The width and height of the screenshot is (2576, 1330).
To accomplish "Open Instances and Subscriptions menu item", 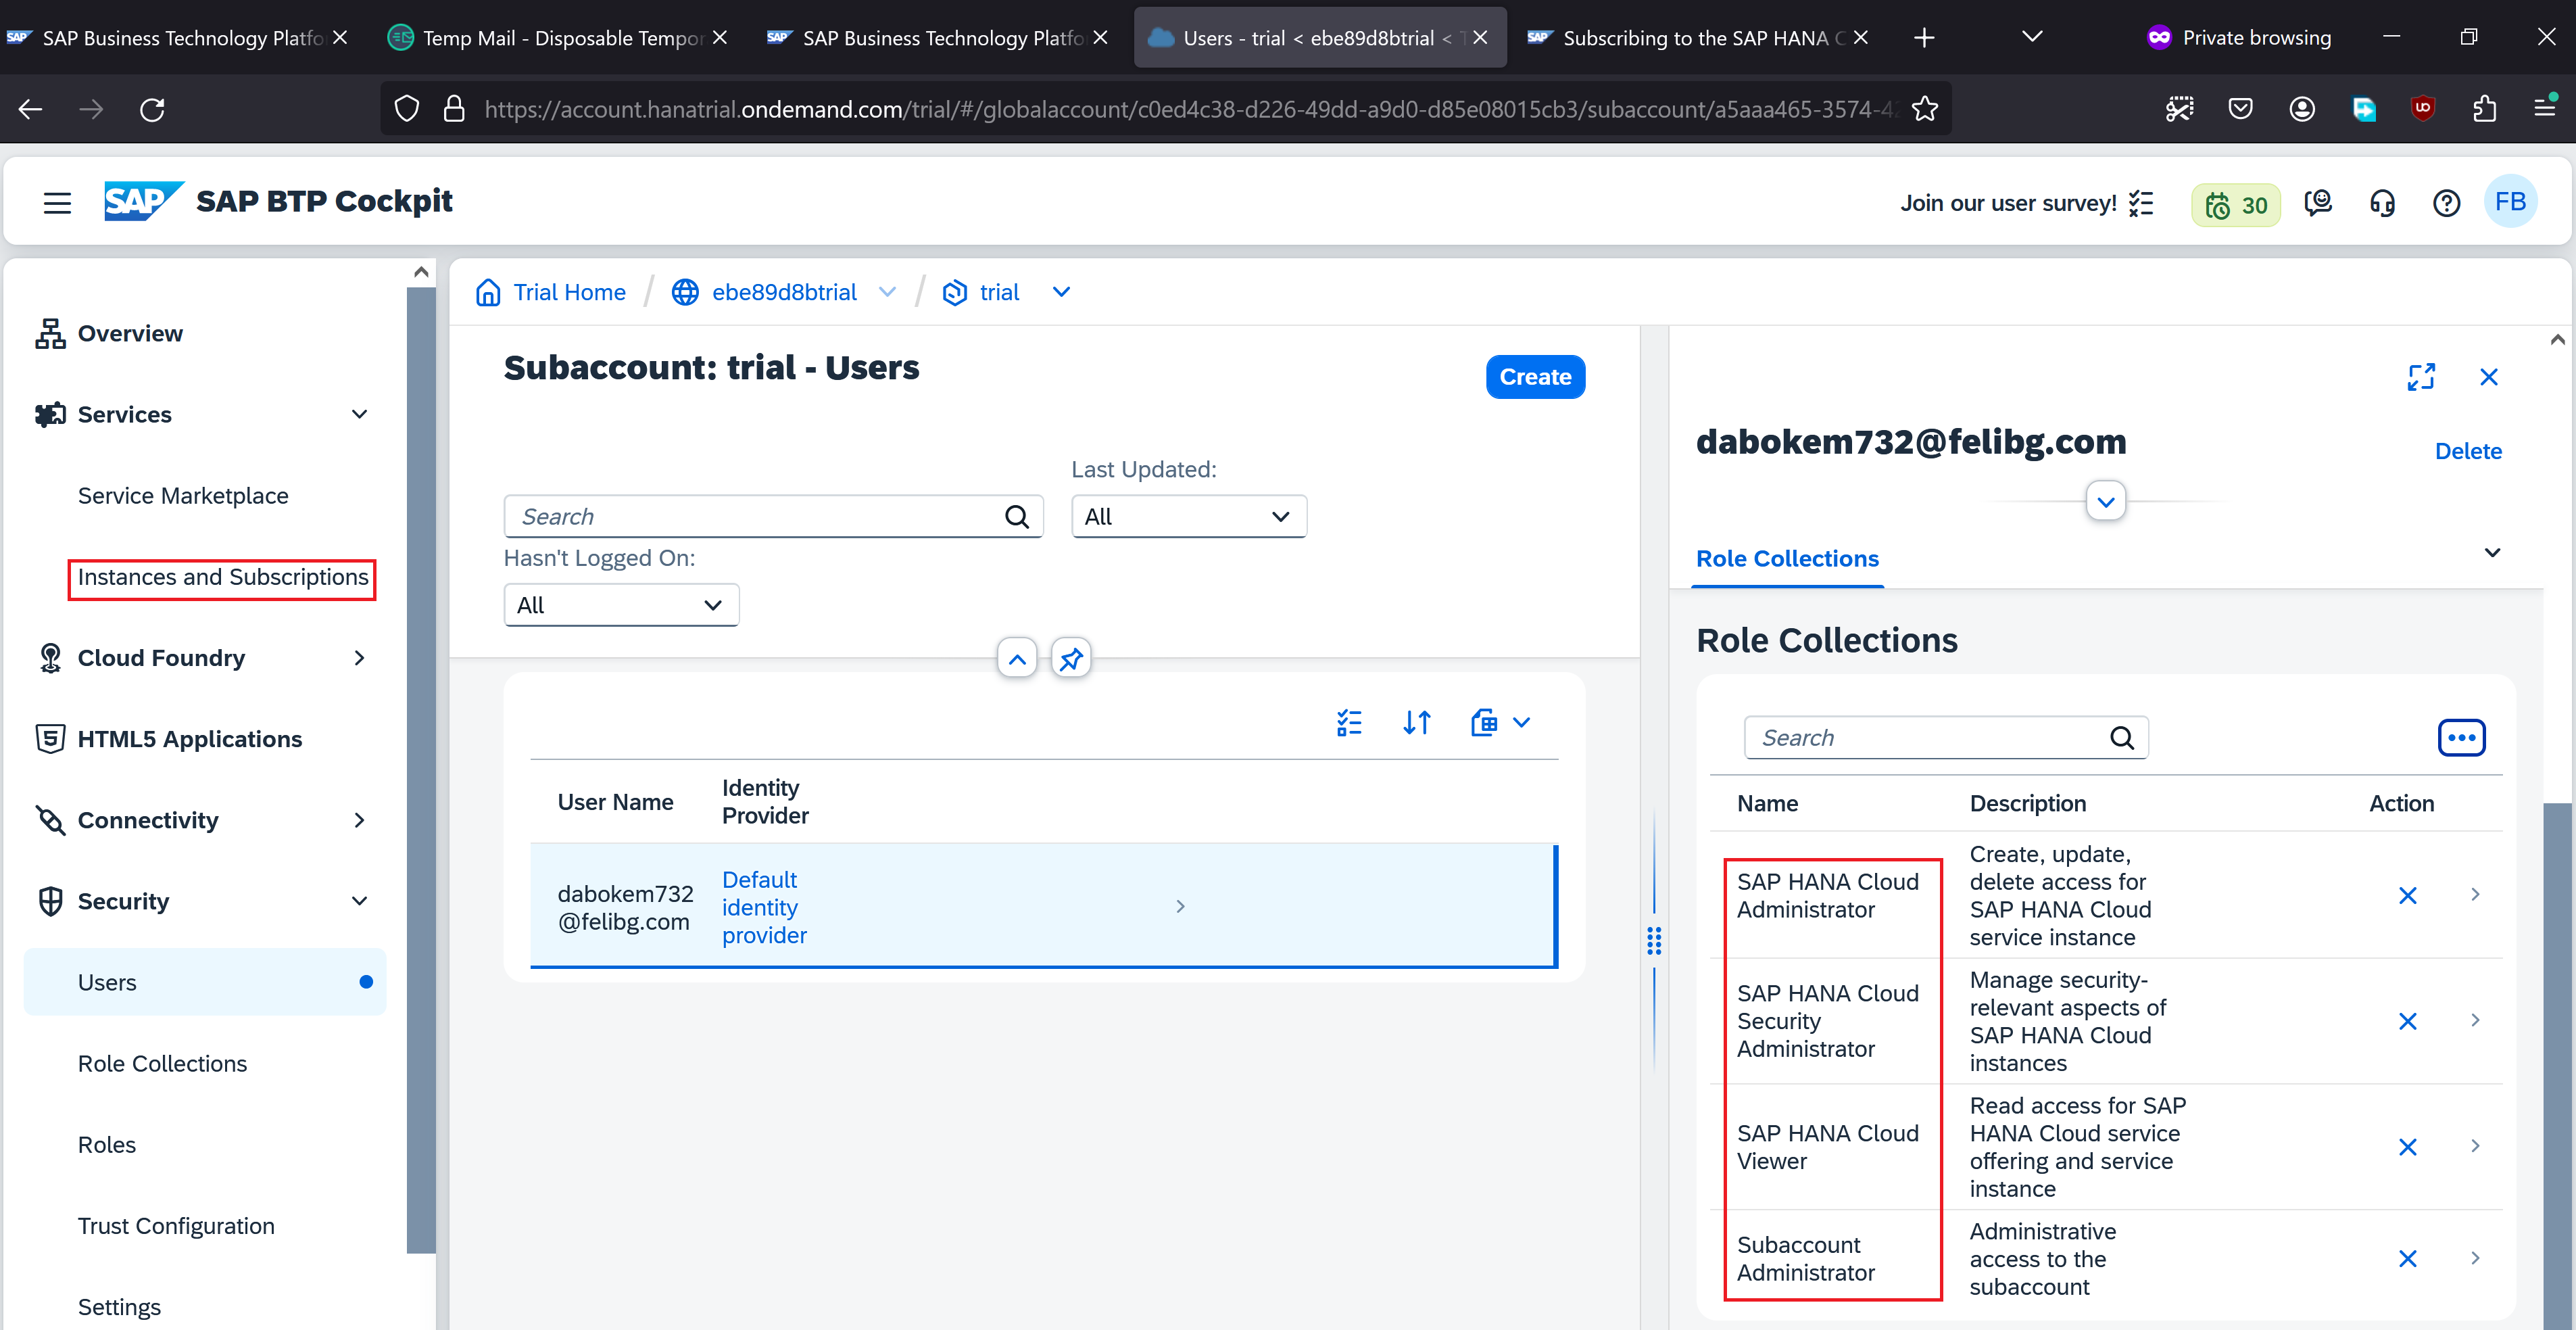I will pyautogui.click(x=222, y=577).
